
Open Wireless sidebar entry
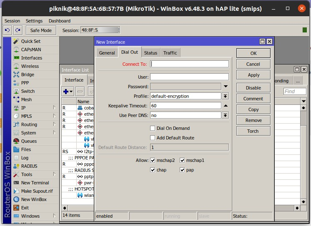click(x=30, y=66)
